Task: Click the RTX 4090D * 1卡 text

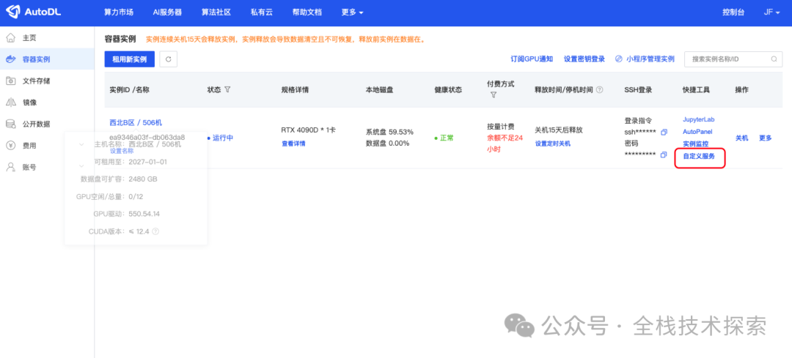Action: (x=308, y=130)
